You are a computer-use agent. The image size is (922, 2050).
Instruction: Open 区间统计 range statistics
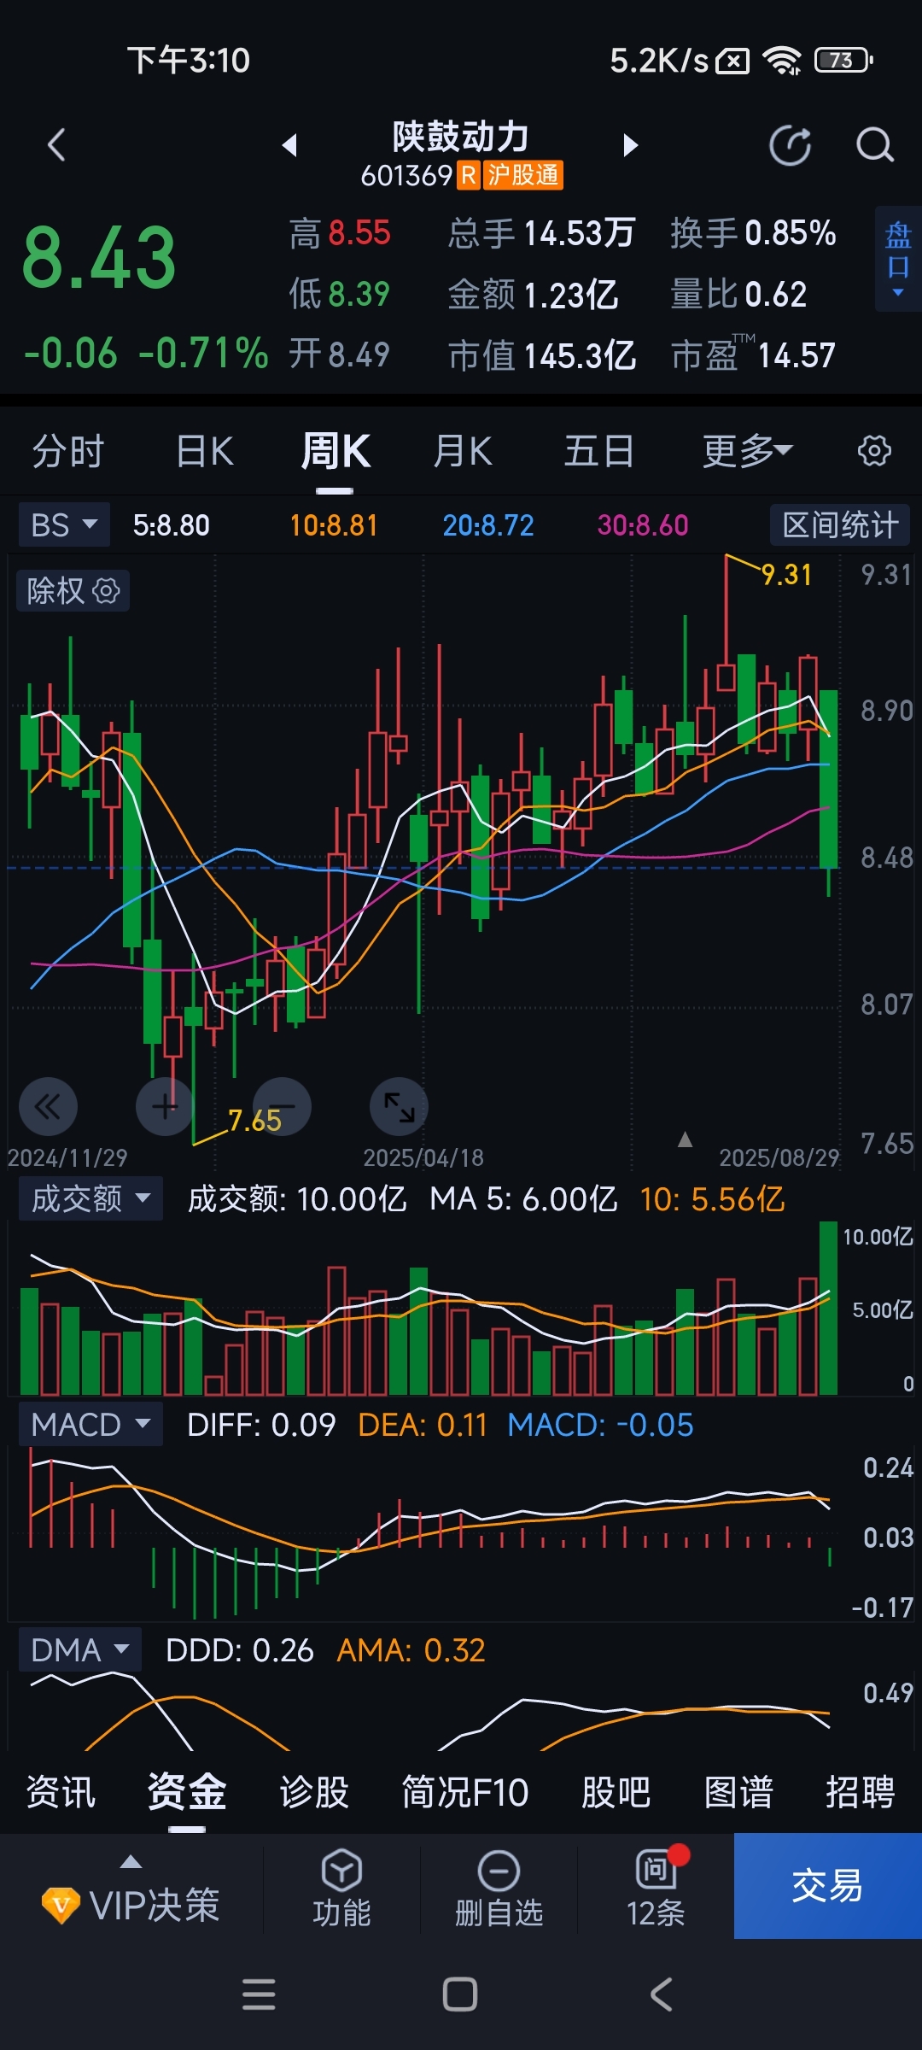pos(840,524)
